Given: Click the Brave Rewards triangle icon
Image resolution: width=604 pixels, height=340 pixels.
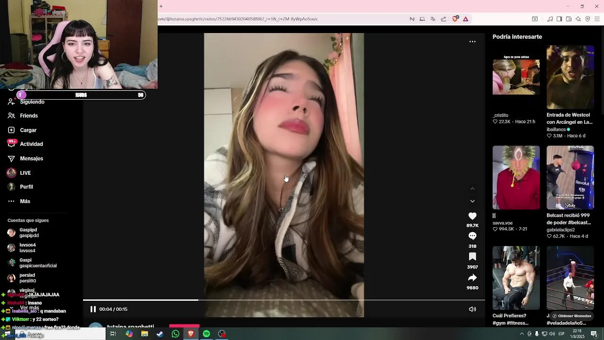Looking at the screenshot, I should (465, 19).
